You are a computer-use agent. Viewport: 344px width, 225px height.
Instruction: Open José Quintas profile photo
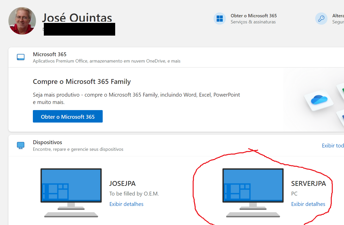coord(22,21)
